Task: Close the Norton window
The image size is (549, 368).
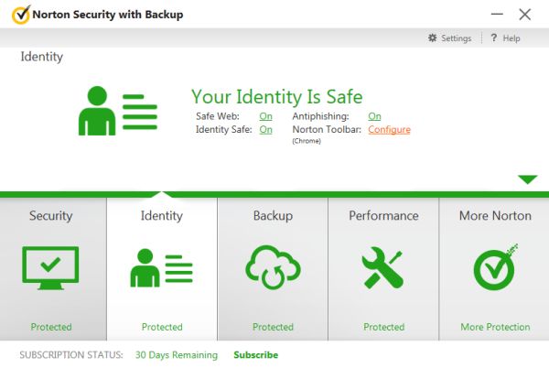Action: click(x=525, y=15)
